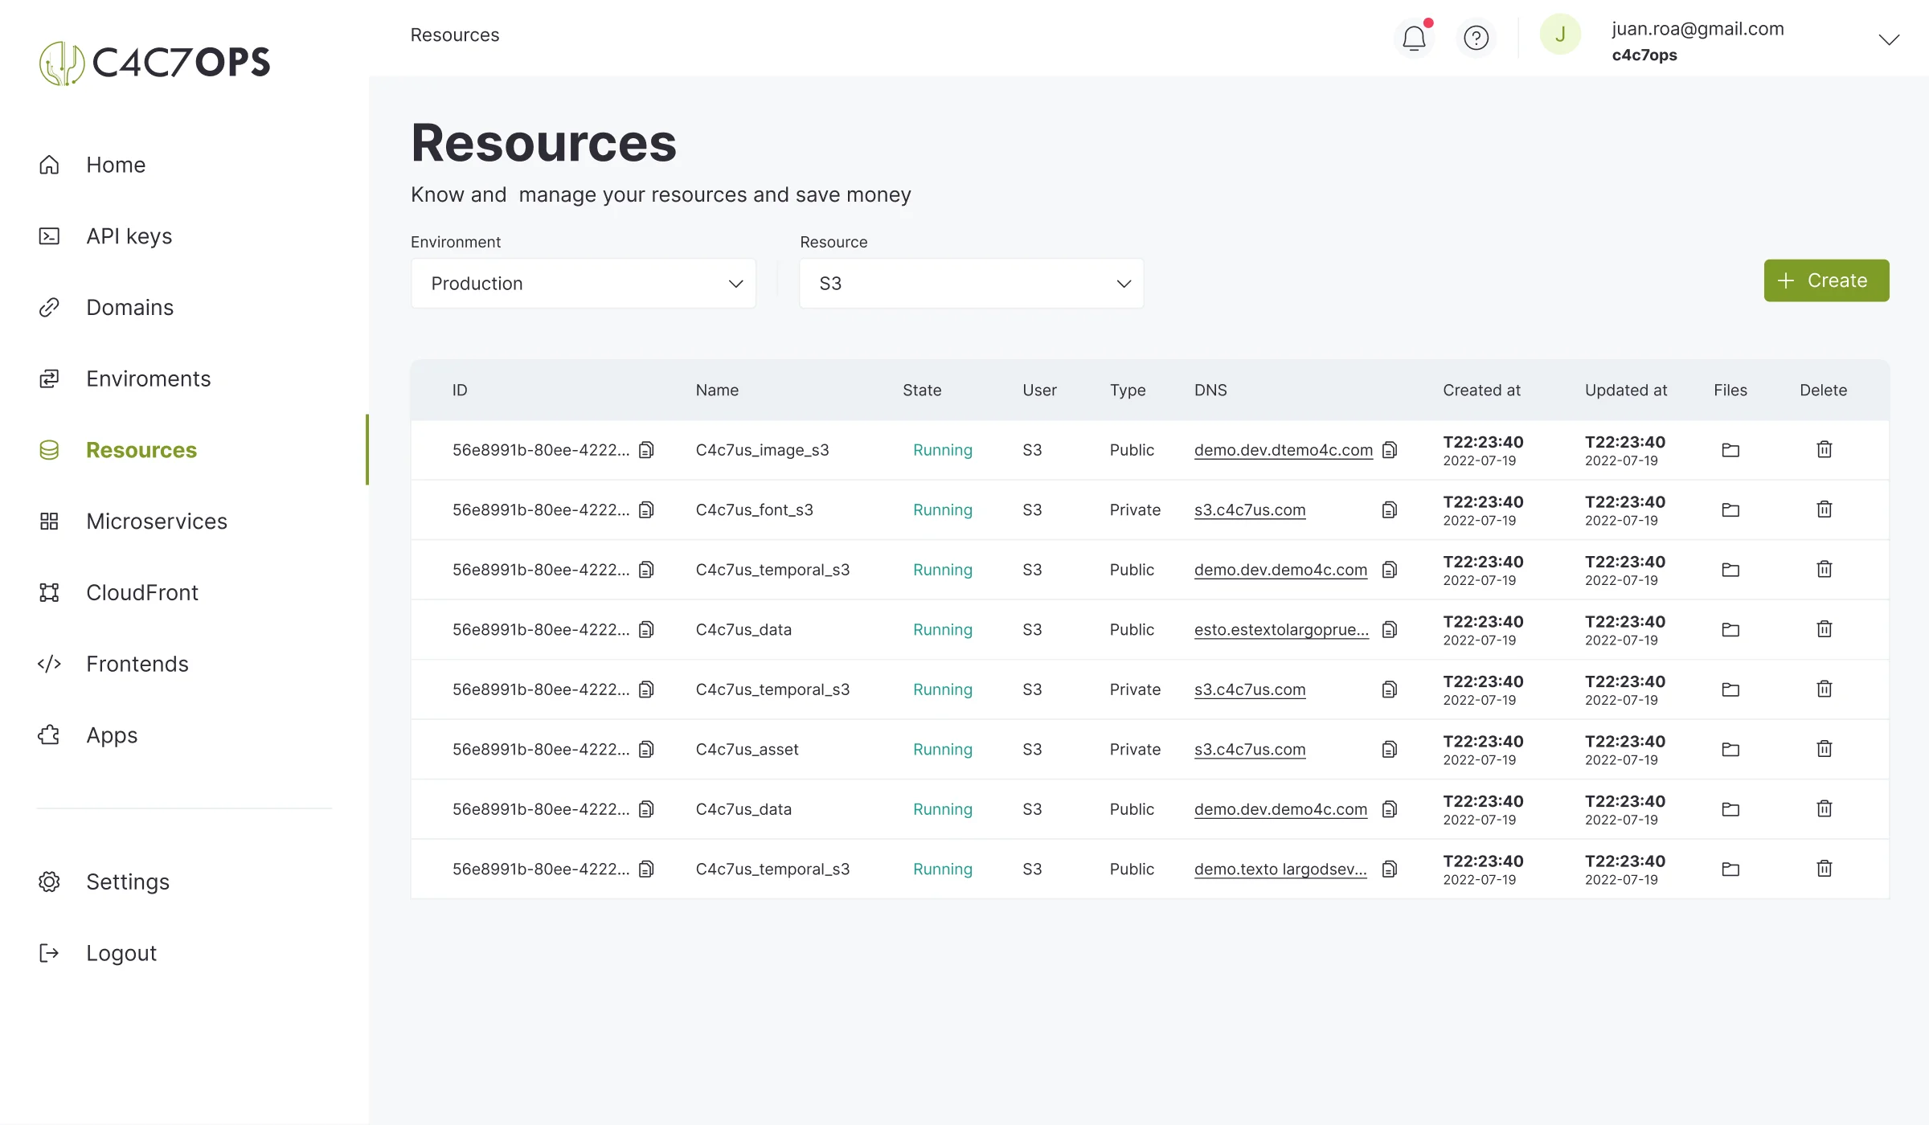Click the Resources breadcrumb at top
1929x1125 pixels.
click(x=455, y=35)
